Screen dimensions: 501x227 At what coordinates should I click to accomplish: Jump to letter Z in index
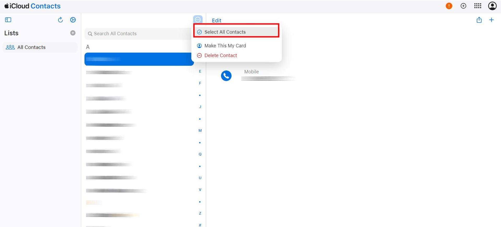click(x=200, y=213)
